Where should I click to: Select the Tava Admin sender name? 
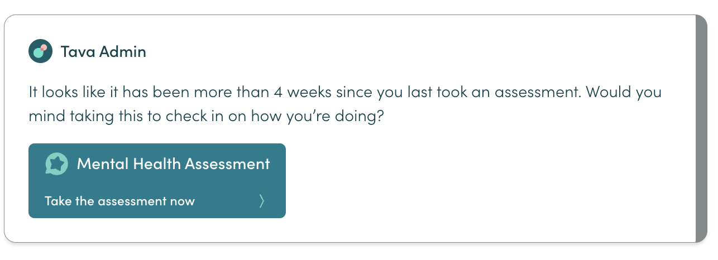(x=103, y=52)
